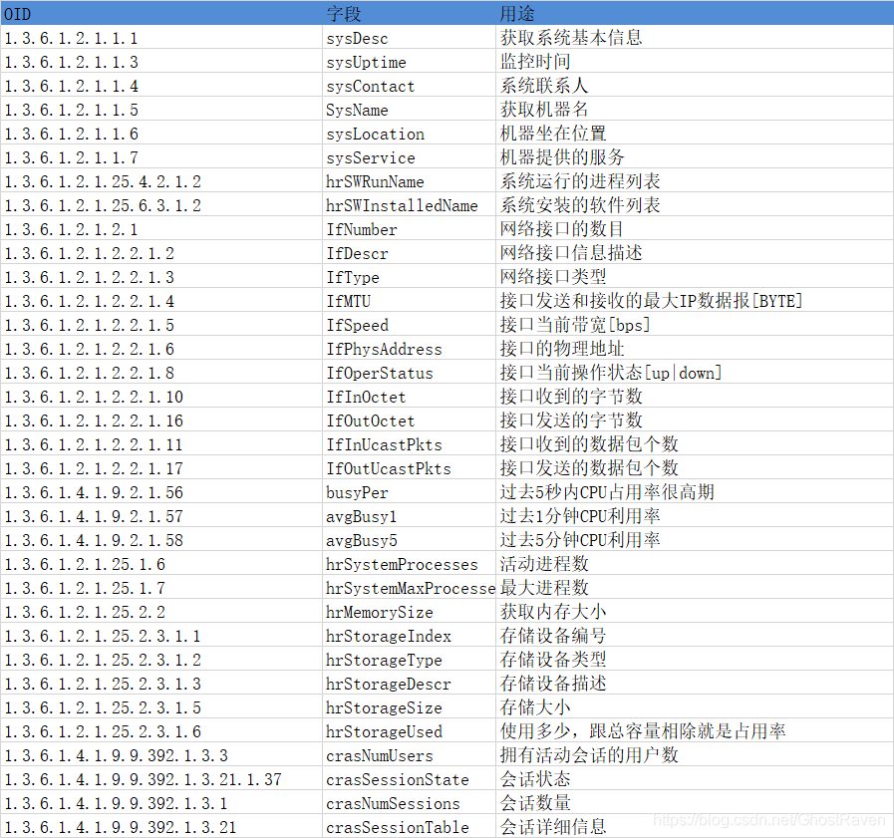Screen dimensions: 894x838
Task: Select the OID column header
Action: [17, 14]
